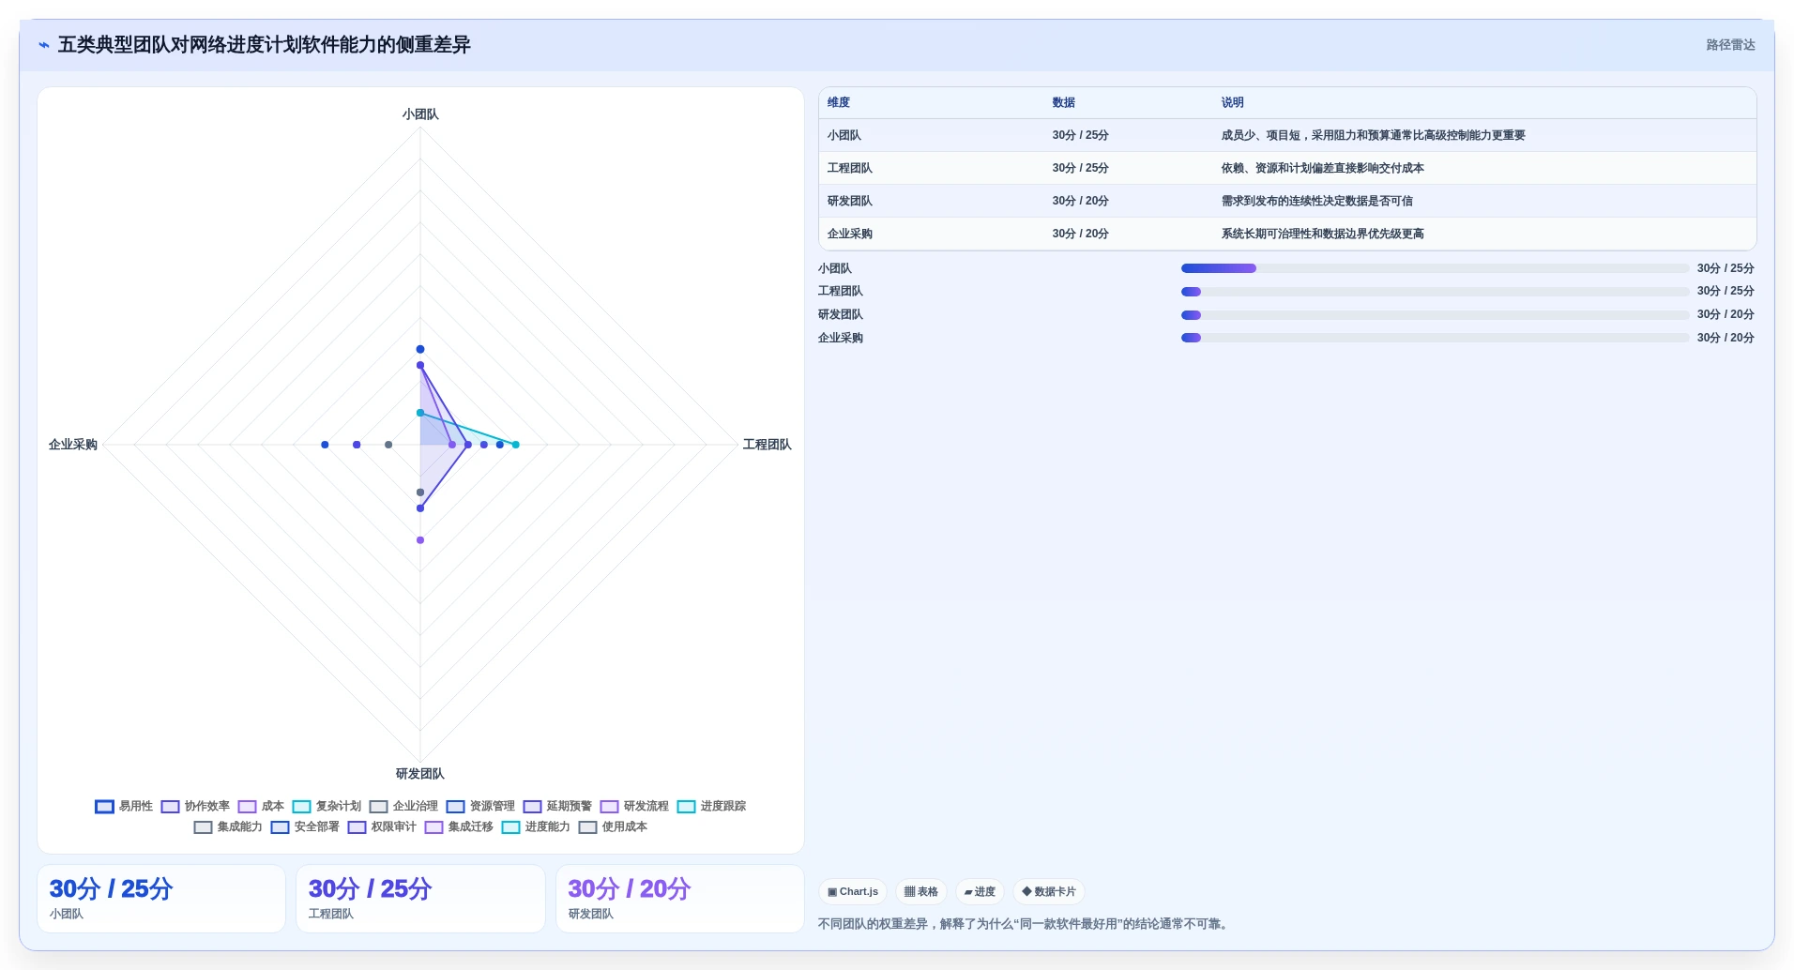Viewport: 1794px width, 970px height.
Task: Click topmost dark blue point on 小团队 axis
Action: click(420, 349)
